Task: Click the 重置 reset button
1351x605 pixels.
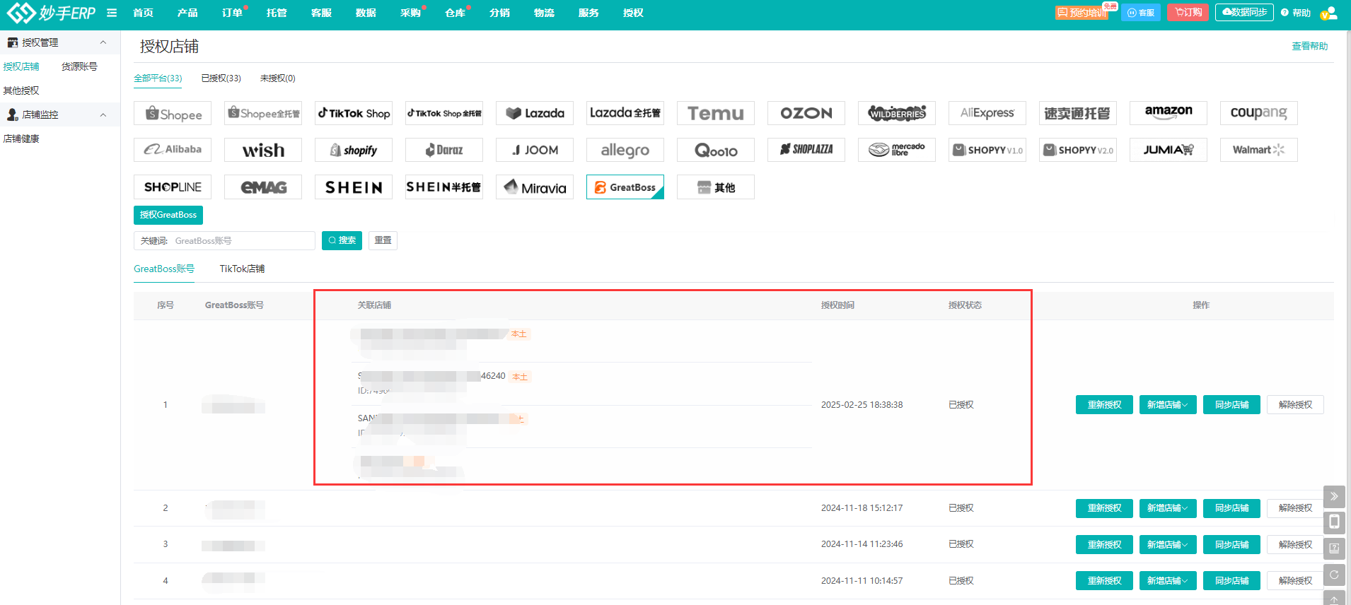Action: pyautogui.click(x=383, y=240)
